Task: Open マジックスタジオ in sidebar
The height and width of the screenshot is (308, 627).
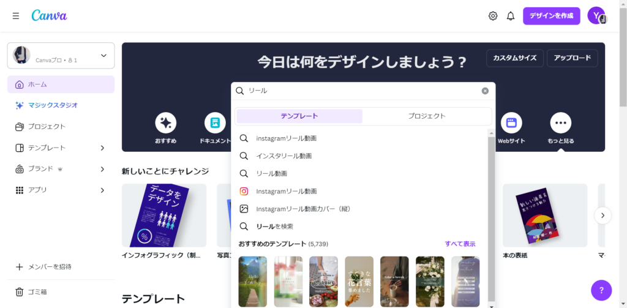Action: (61, 105)
